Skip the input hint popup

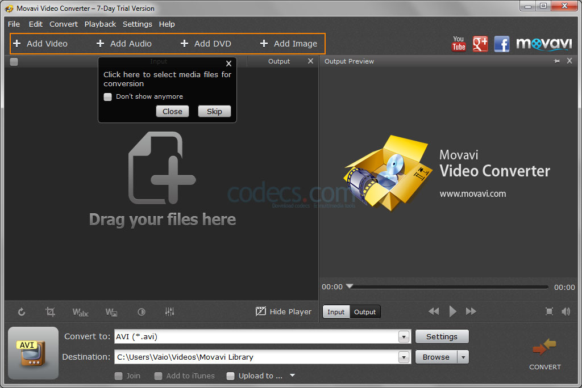tap(214, 111)
